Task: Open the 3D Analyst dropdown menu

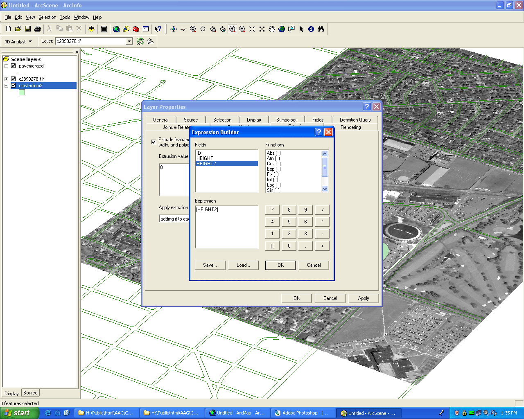Action: tap(18, 42)
